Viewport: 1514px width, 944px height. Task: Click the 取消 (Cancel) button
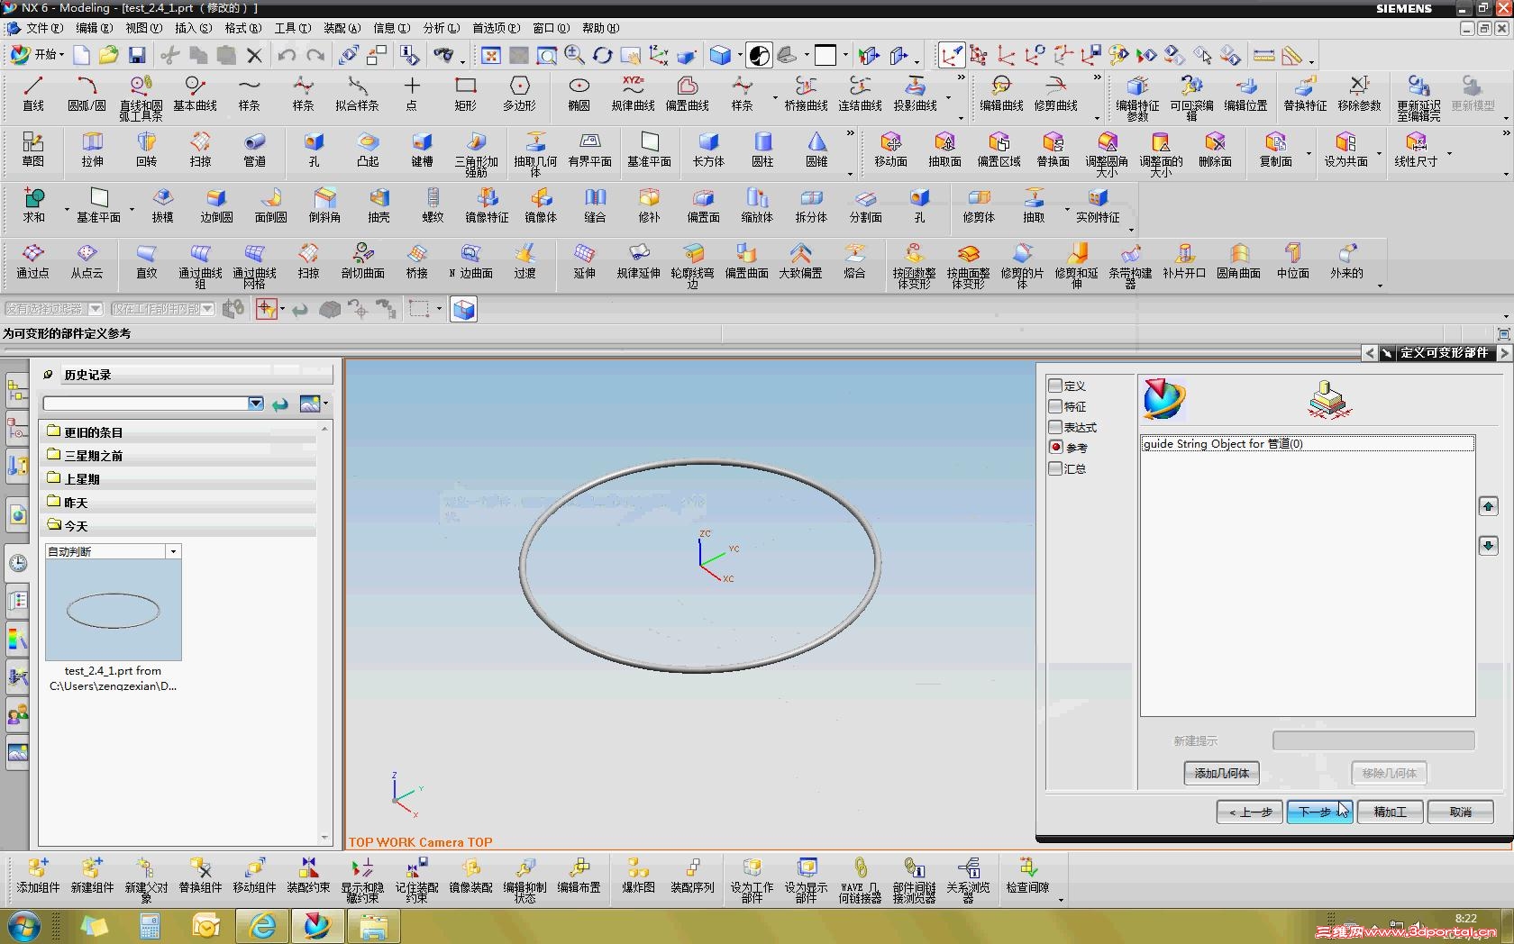tap(1460, 812)
